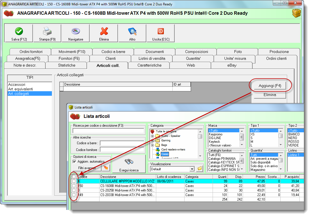Image resolution: width=311 pixels, height=217 pixels.
Task: Click the Tipo 1 list down arrow
Action: point(281,145)
